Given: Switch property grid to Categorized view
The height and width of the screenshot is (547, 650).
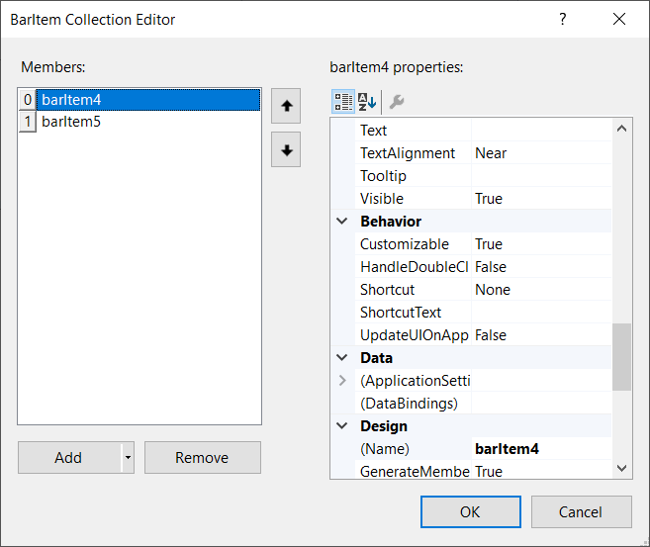Looking at the screenshot, I should coord(343,102).
